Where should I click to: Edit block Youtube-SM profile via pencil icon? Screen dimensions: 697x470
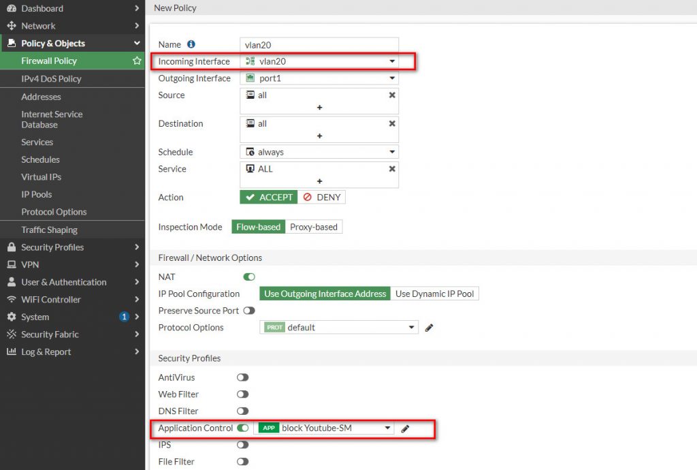point(406,428)
